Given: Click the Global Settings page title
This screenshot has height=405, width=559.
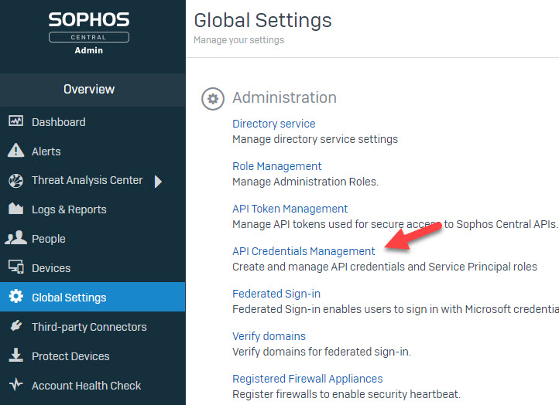Looking at the screenshot, I should pos(262,20).
